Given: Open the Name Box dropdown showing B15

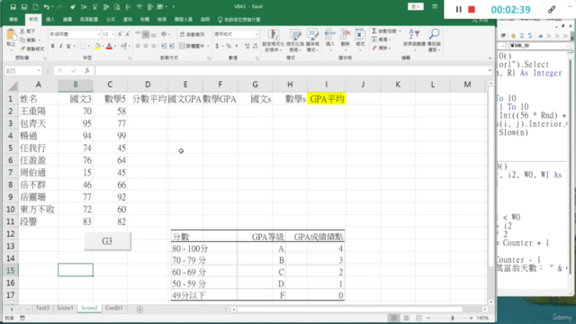Looking at the screenshot, I should tap(39, 70).
